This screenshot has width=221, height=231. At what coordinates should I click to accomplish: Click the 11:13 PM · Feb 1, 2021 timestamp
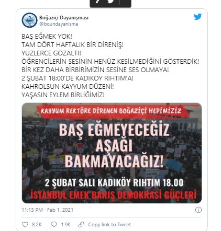(x=48, y=210)
